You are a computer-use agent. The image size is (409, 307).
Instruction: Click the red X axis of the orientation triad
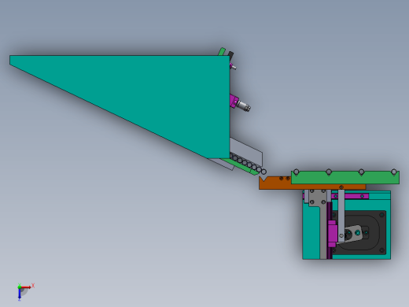point(26,287)
